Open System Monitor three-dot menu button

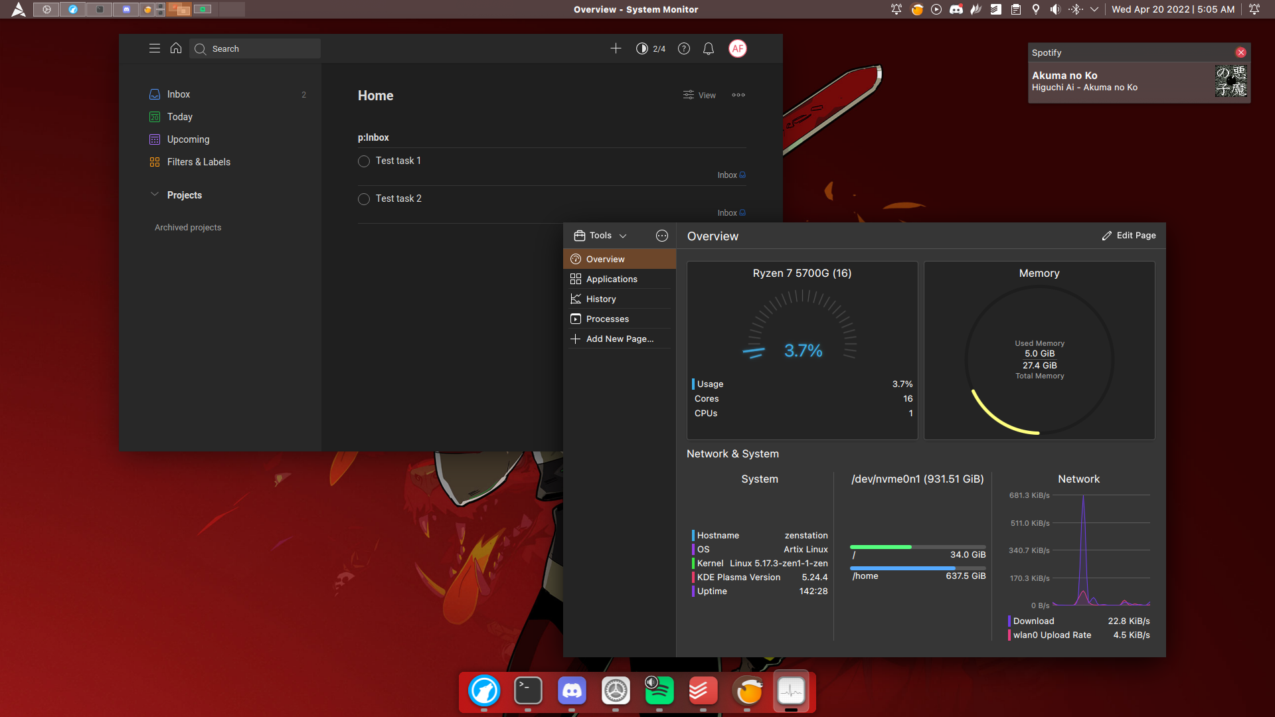pyautogui.click(x=662, y=236)
